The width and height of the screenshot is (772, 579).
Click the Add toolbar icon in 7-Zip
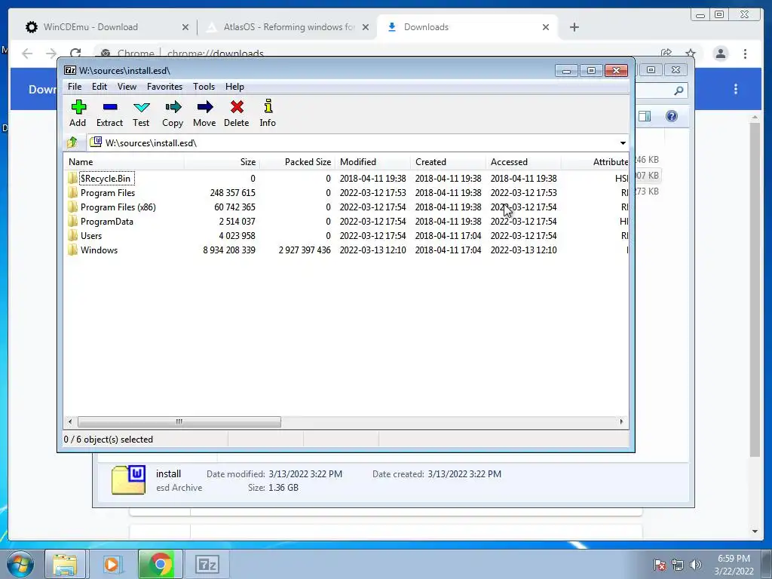78,107
